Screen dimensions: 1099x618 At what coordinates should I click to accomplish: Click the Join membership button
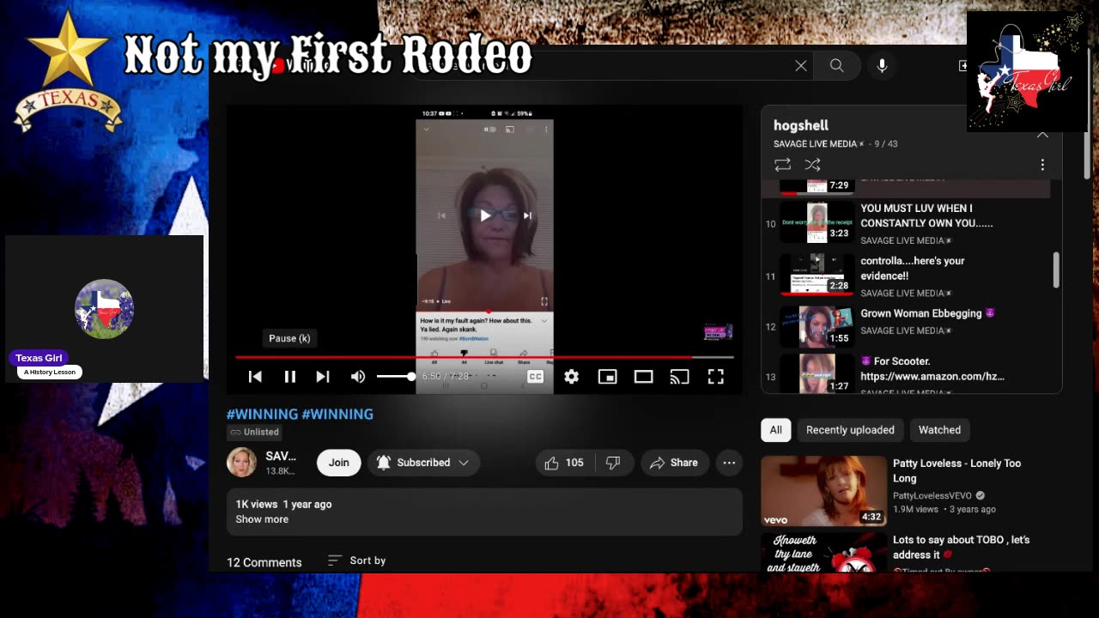[x=338, y=463]
